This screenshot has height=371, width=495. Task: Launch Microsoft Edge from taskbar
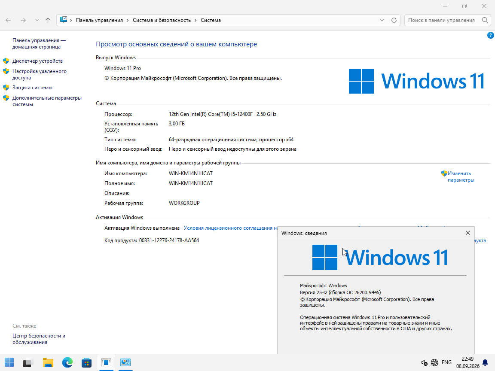pyautogui.click(x=67, y=362)
